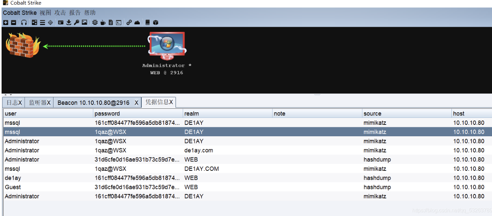The height and width of the screenshot is (216, 492).
Task: Open the 报告 menu
Action: (75, 13)
